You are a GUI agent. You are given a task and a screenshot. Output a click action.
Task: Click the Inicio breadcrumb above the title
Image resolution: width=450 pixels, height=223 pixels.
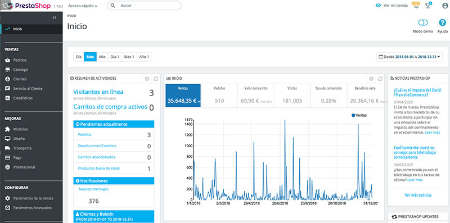72,16
